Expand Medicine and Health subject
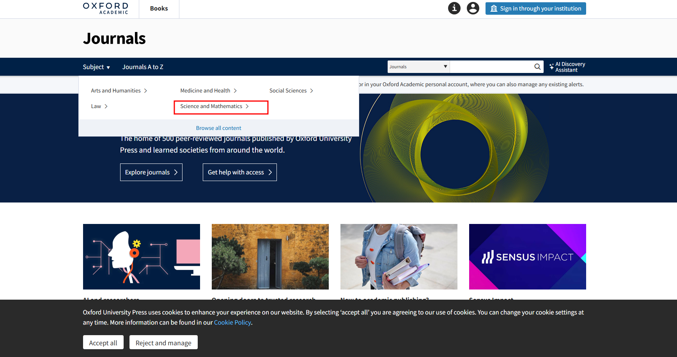This screenshot has height=357, width=677. point(208,91)
